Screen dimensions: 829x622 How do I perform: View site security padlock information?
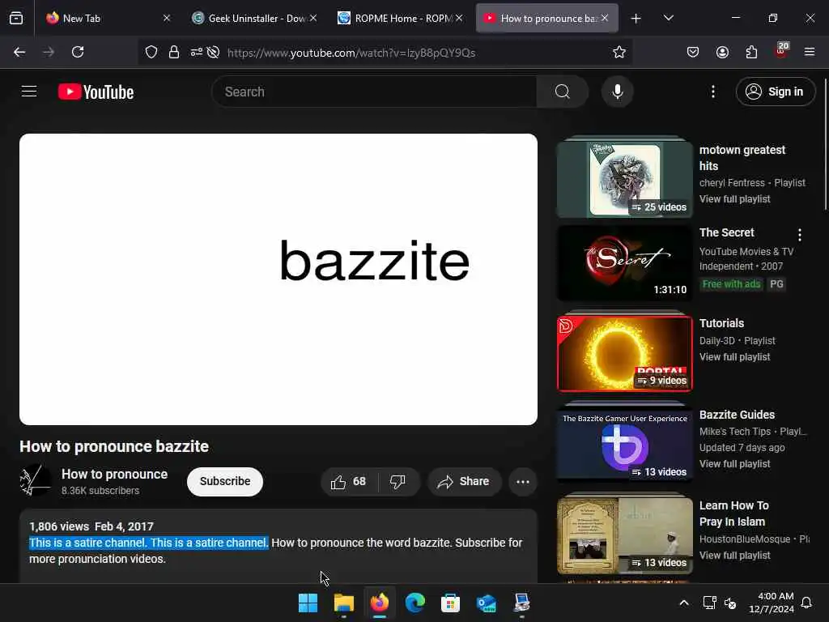pyautogui.click(x=174, y=53)
